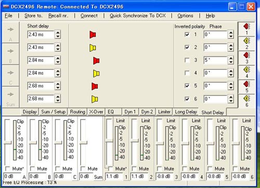This screenshot has height=188, width=260.
Task: Select output 5 red speaker button
Action: [x=246, y=87]
